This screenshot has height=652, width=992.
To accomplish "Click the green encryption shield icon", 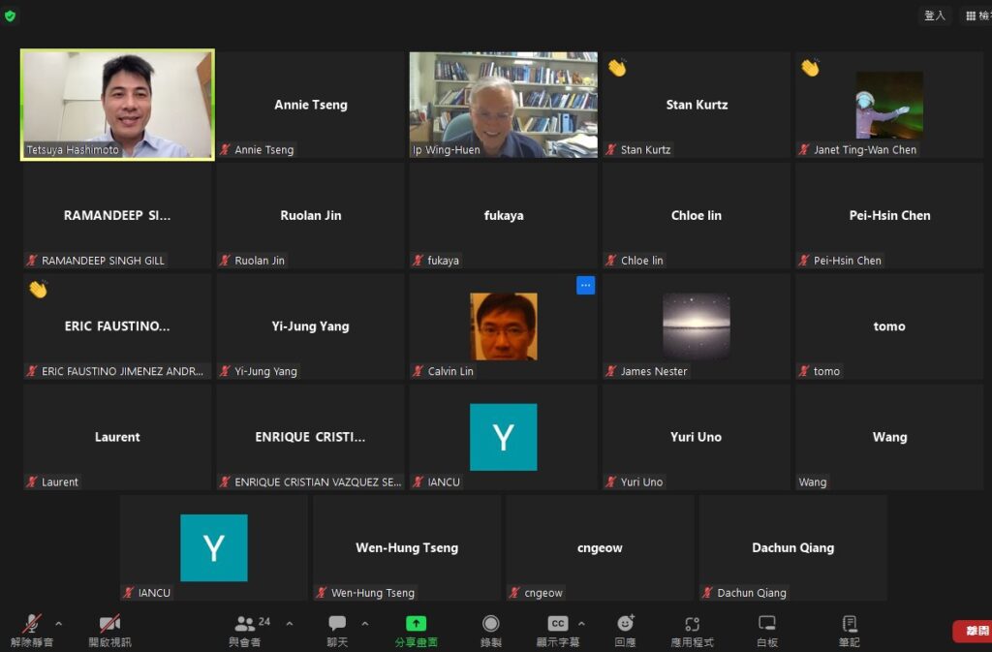I will tap(10, 16).
